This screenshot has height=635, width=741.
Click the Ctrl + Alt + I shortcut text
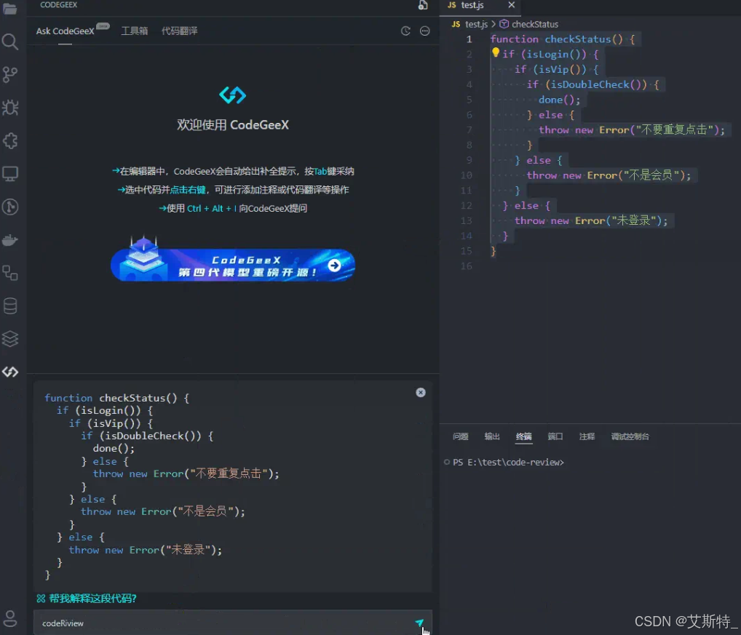click(x=212, y=208)
